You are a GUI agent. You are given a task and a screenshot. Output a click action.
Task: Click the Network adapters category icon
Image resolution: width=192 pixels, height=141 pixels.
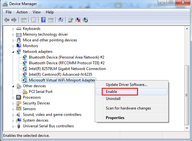tap(19, 52)
